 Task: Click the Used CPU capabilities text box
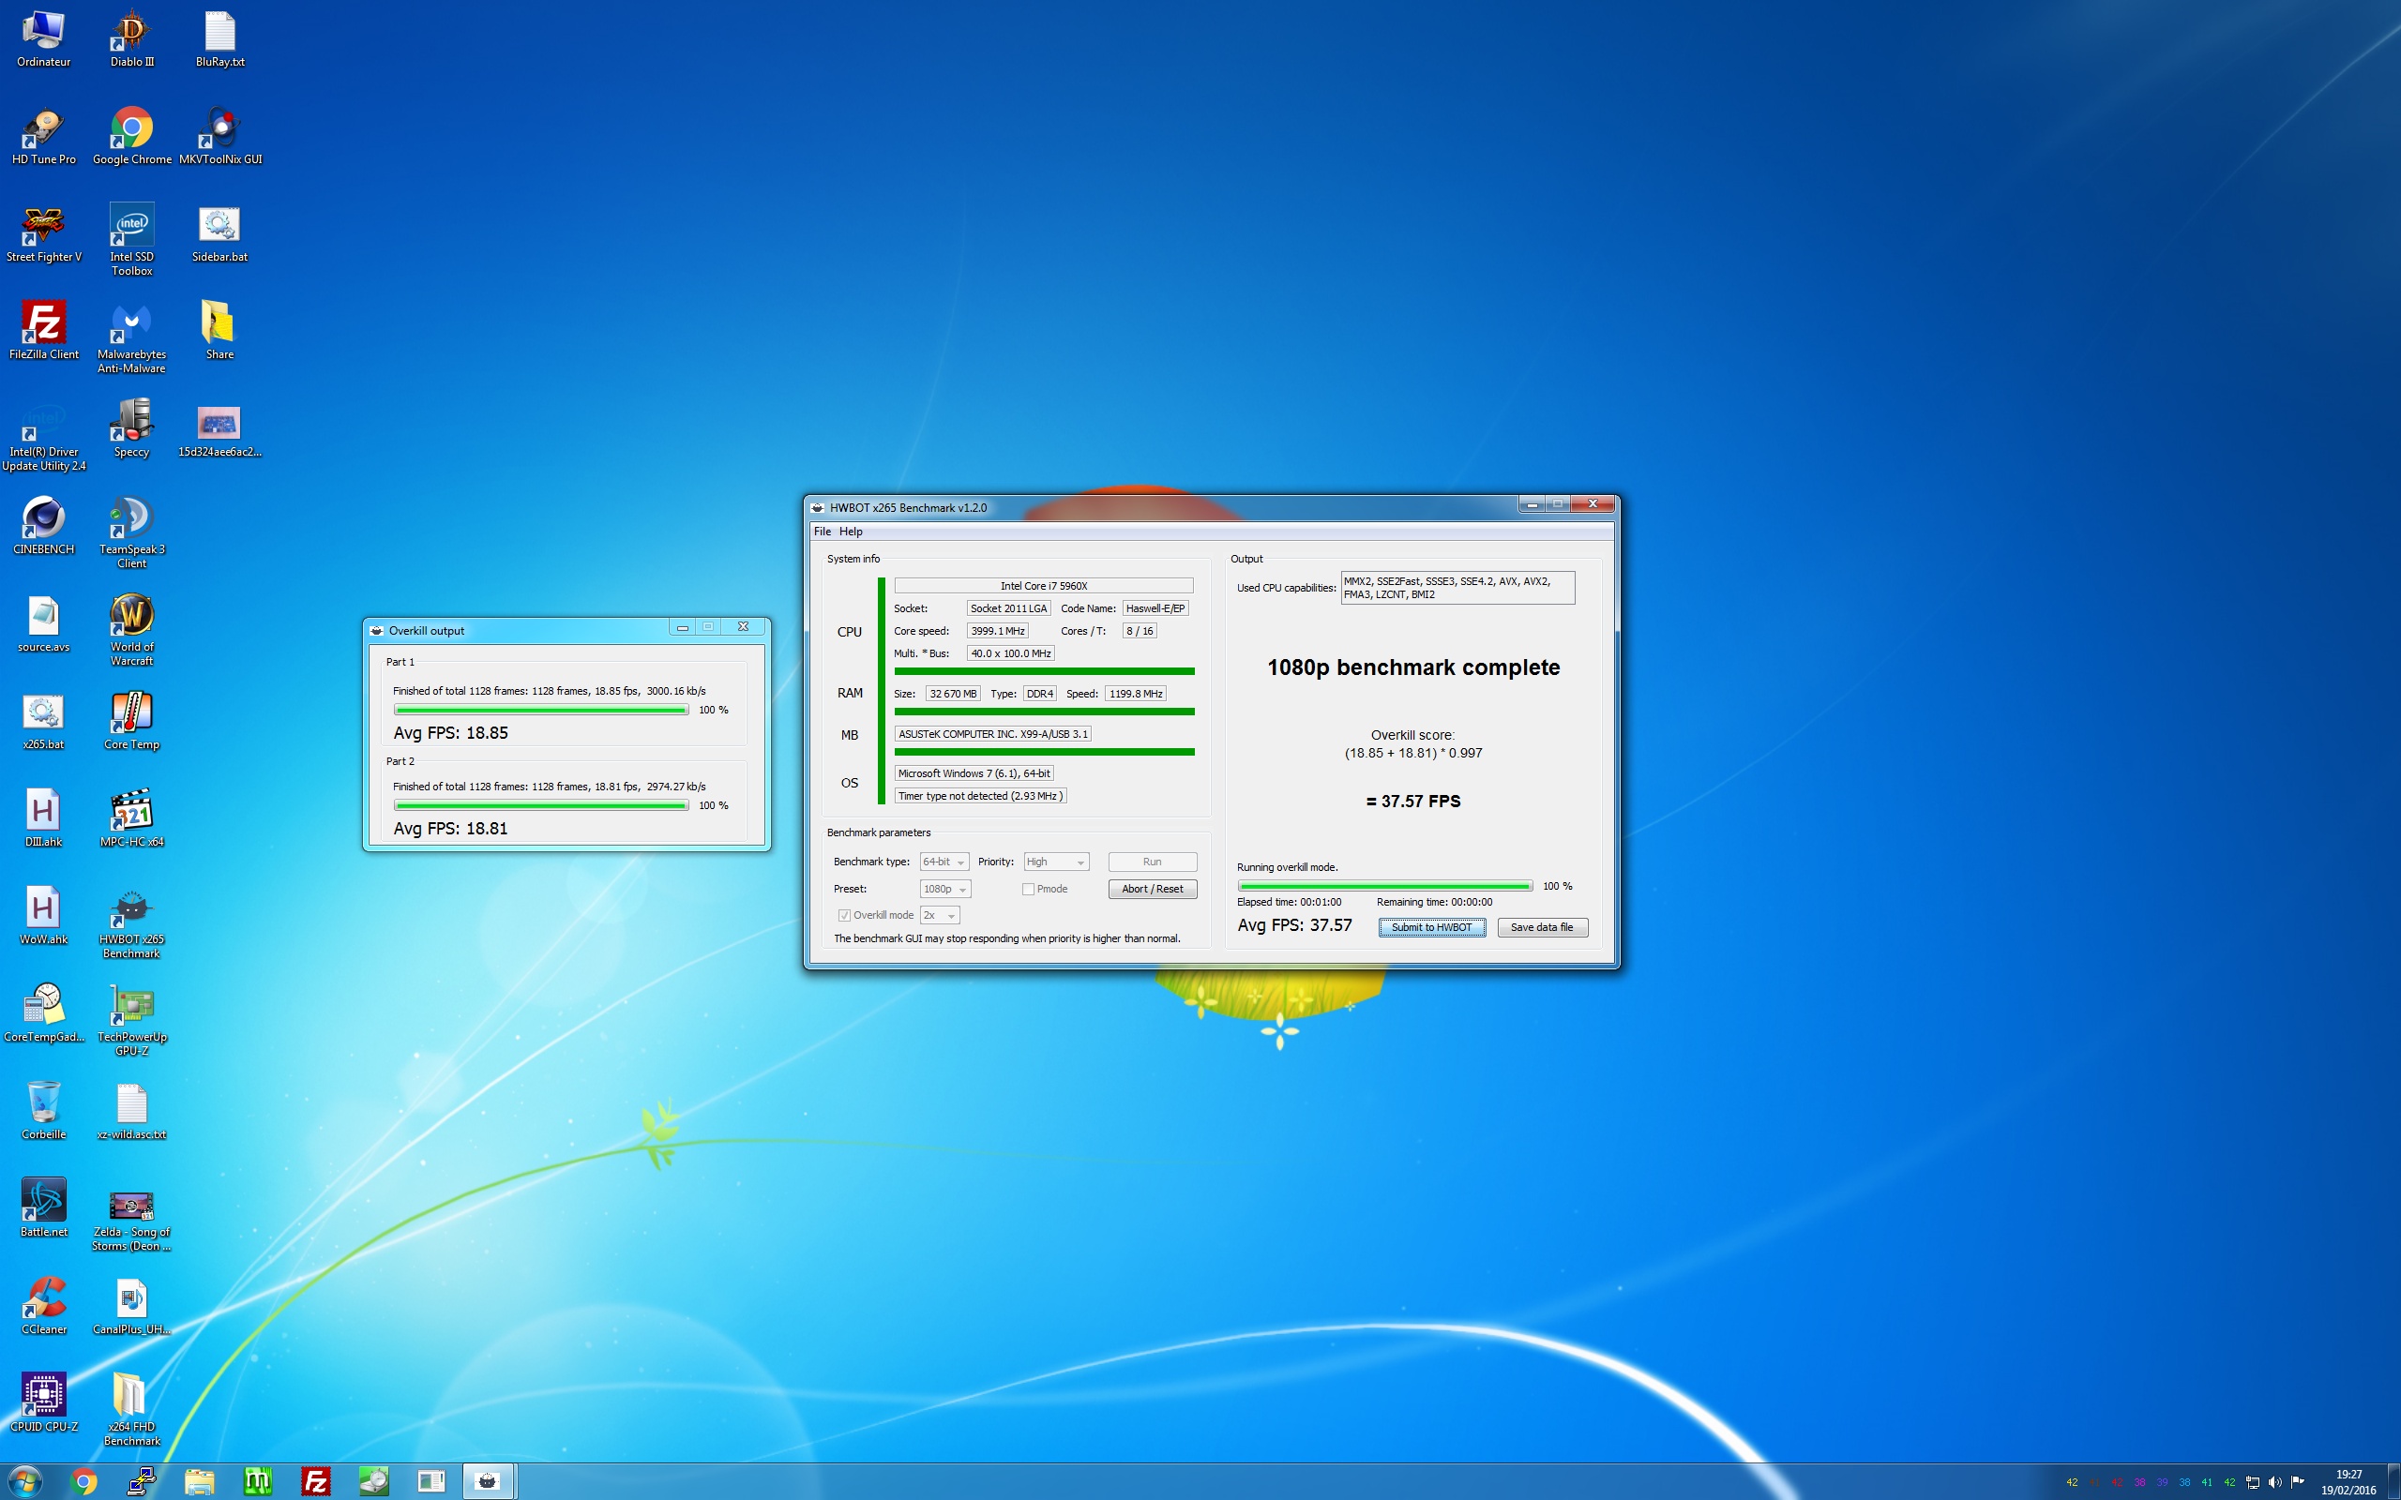pos(1457,589)
